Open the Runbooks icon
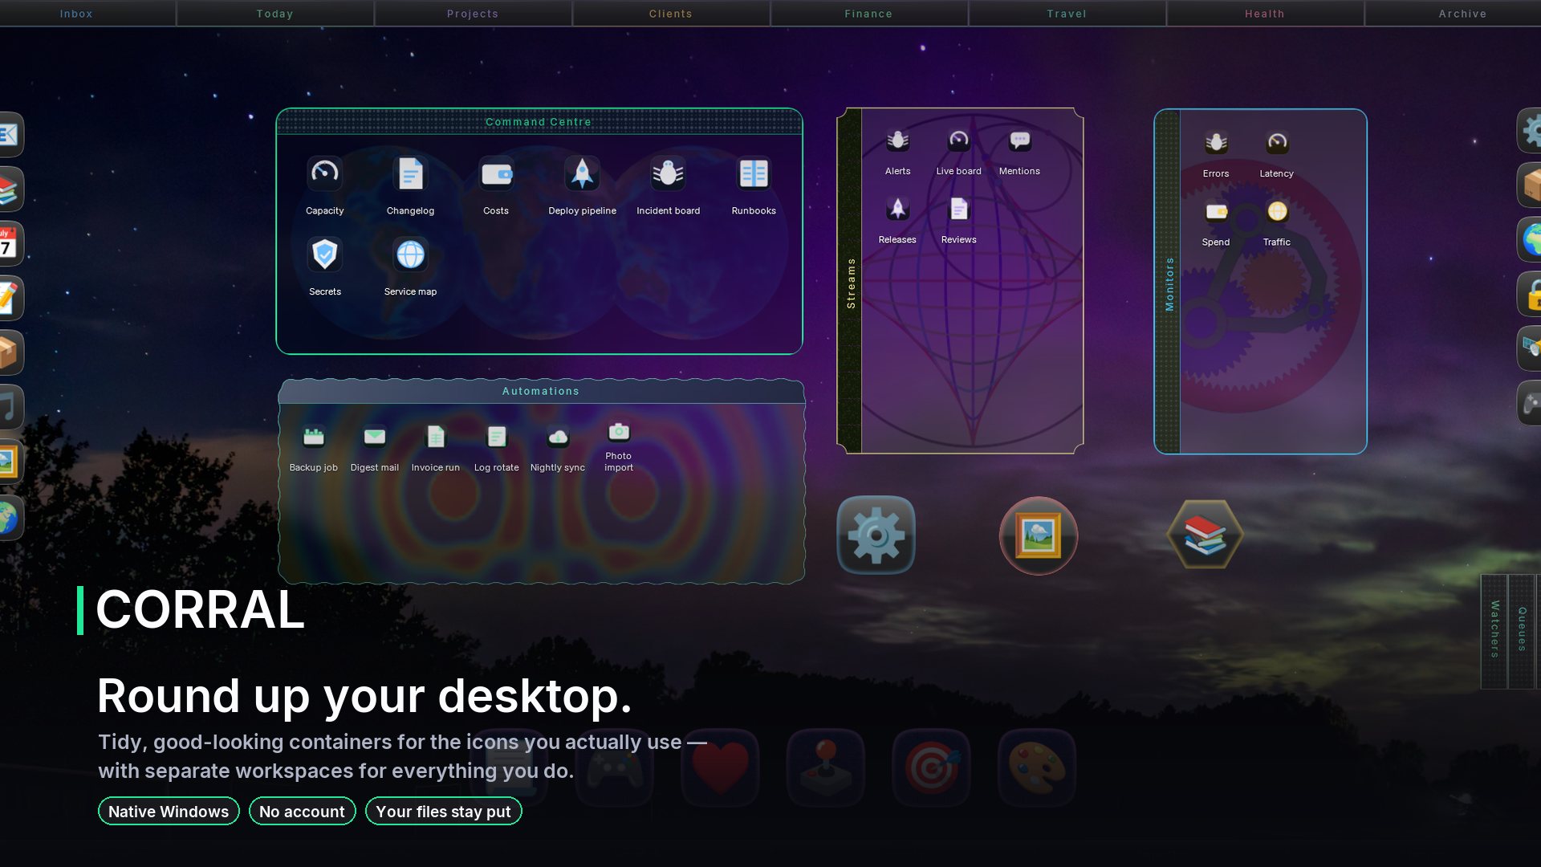The height and width of the screenshot is (867, 1541). [754, 173]
